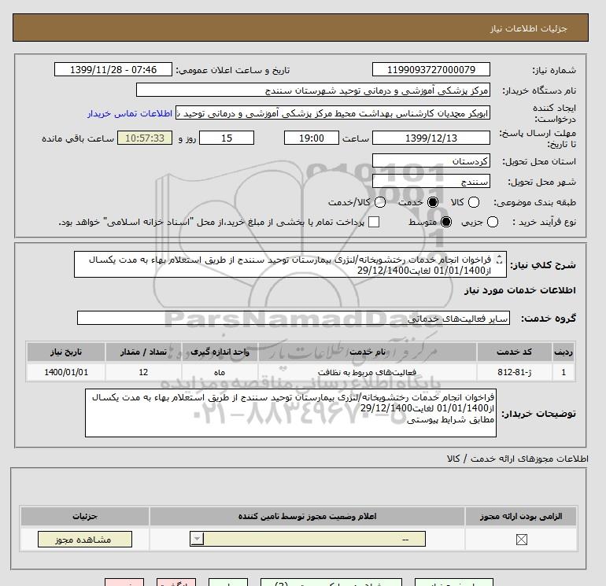Click the quantity cell 12
Image resolution: width=606 pixels, height=586 pixels.
143,372
